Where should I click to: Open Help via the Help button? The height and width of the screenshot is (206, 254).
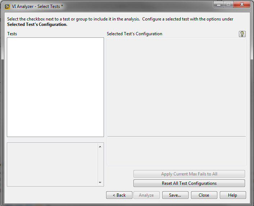tap(233, 195)
